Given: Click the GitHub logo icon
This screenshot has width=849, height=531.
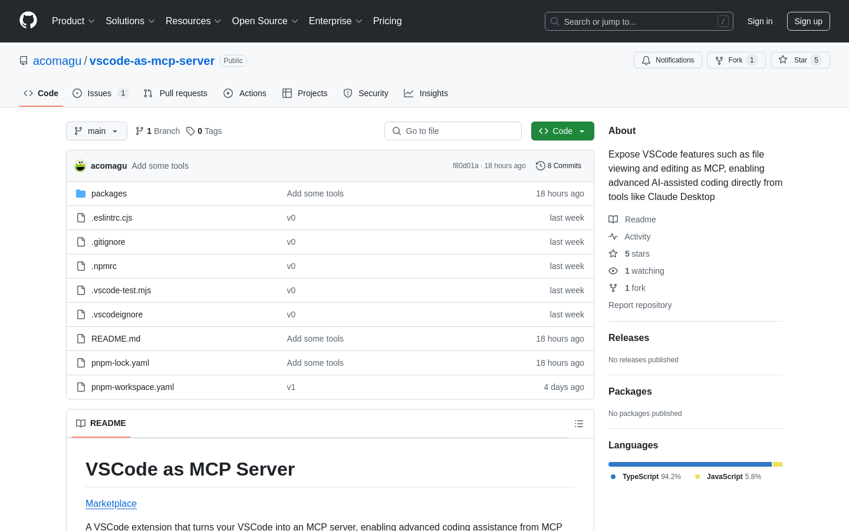Looking at the screenshot, I should (28, 21).
